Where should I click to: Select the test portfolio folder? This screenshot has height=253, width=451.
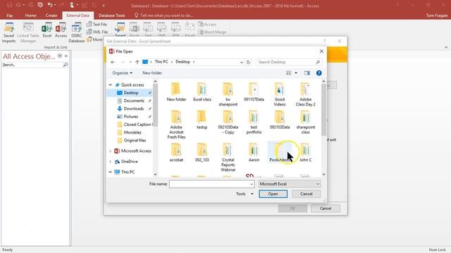(254, 122)
